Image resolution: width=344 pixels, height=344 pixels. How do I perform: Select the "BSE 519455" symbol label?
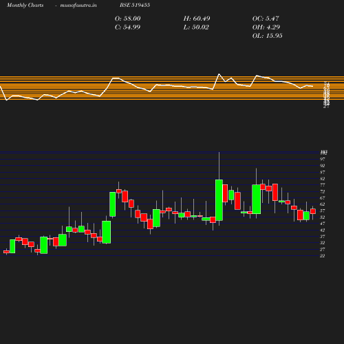[x=135, y=5]
